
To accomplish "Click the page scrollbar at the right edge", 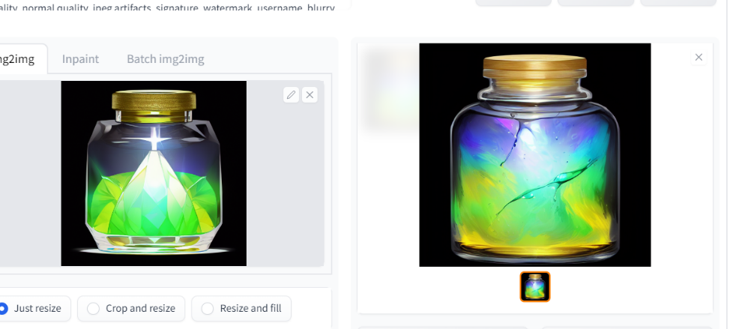I will pos(726,164).
